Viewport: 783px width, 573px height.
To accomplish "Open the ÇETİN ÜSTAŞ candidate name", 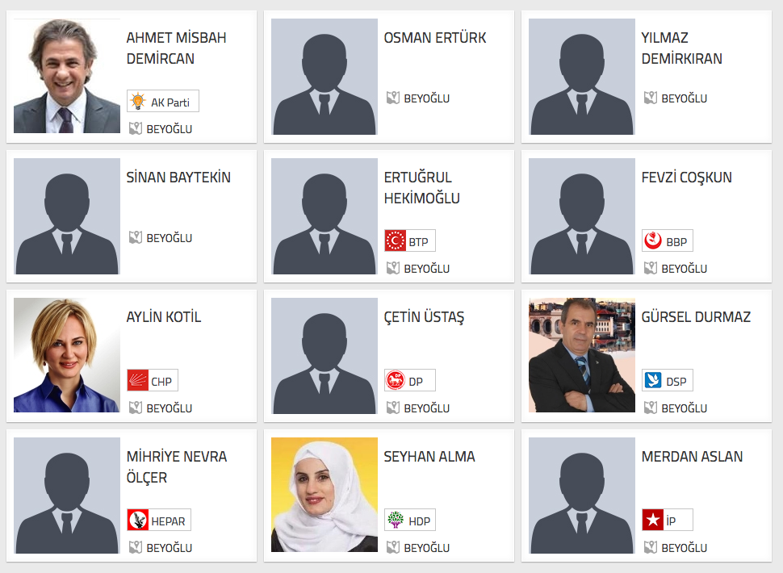I will point(424,317).
